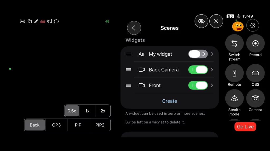
Task: Enable Stealth mode icon
Action: (234, 98)
